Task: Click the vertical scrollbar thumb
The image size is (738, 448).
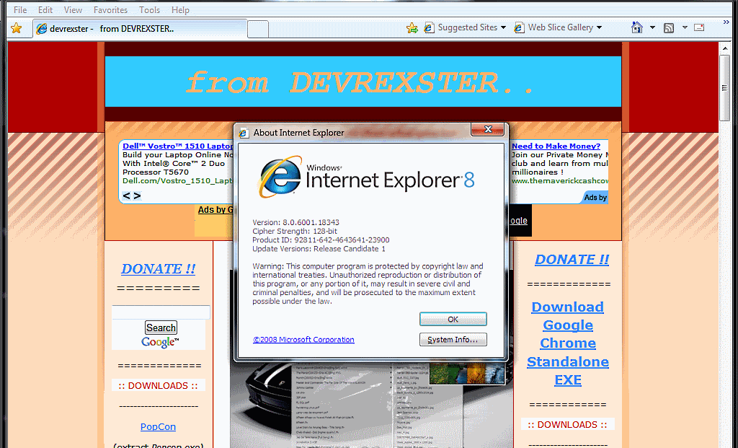Action: coord(725,88)
